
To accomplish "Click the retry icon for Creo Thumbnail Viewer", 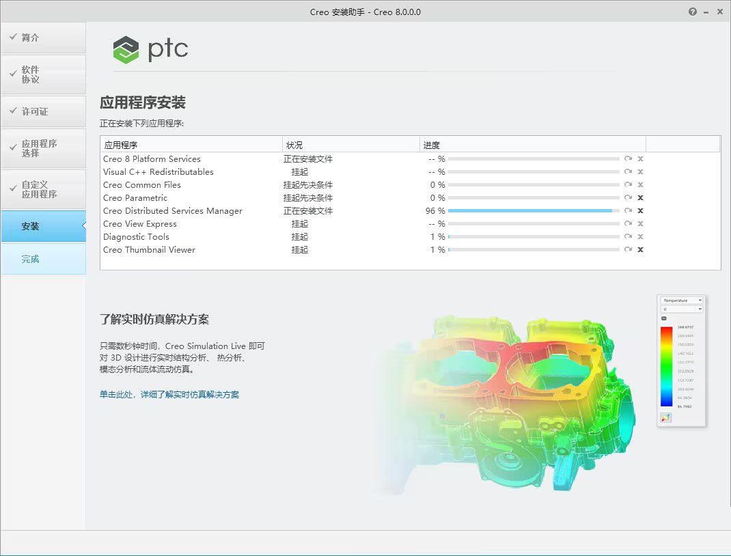I will click(x=628, y=249).
